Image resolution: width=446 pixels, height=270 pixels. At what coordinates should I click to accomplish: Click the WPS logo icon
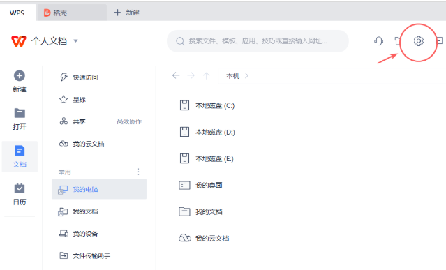pos(18,41)
